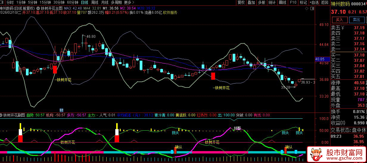Select the 神州数码 stock name in quote panel

tap(340, 4)
